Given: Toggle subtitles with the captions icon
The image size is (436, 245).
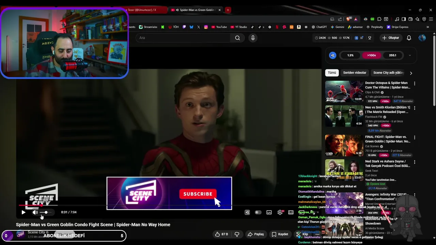Looking at the screenshot, I should pos(269,212).
